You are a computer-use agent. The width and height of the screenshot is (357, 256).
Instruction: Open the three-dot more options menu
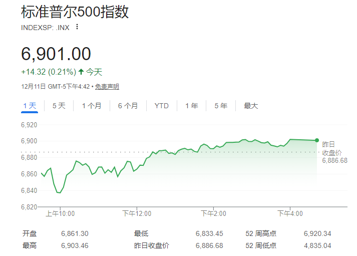(77, 27)
